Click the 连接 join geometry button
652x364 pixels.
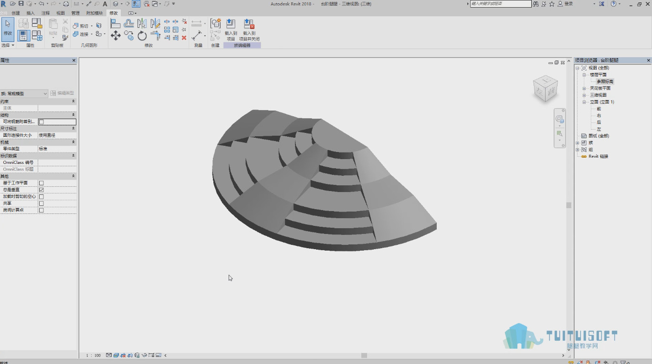pos(81,34)
